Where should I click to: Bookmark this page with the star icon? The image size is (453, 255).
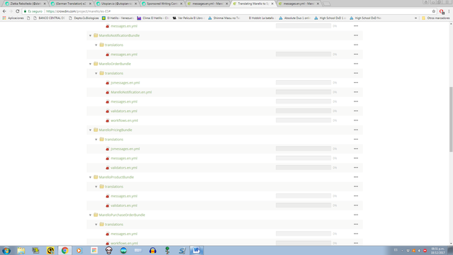(x=434, y=11)
